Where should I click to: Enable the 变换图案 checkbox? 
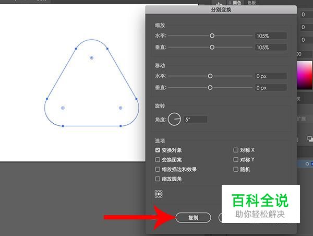point(158,160)
